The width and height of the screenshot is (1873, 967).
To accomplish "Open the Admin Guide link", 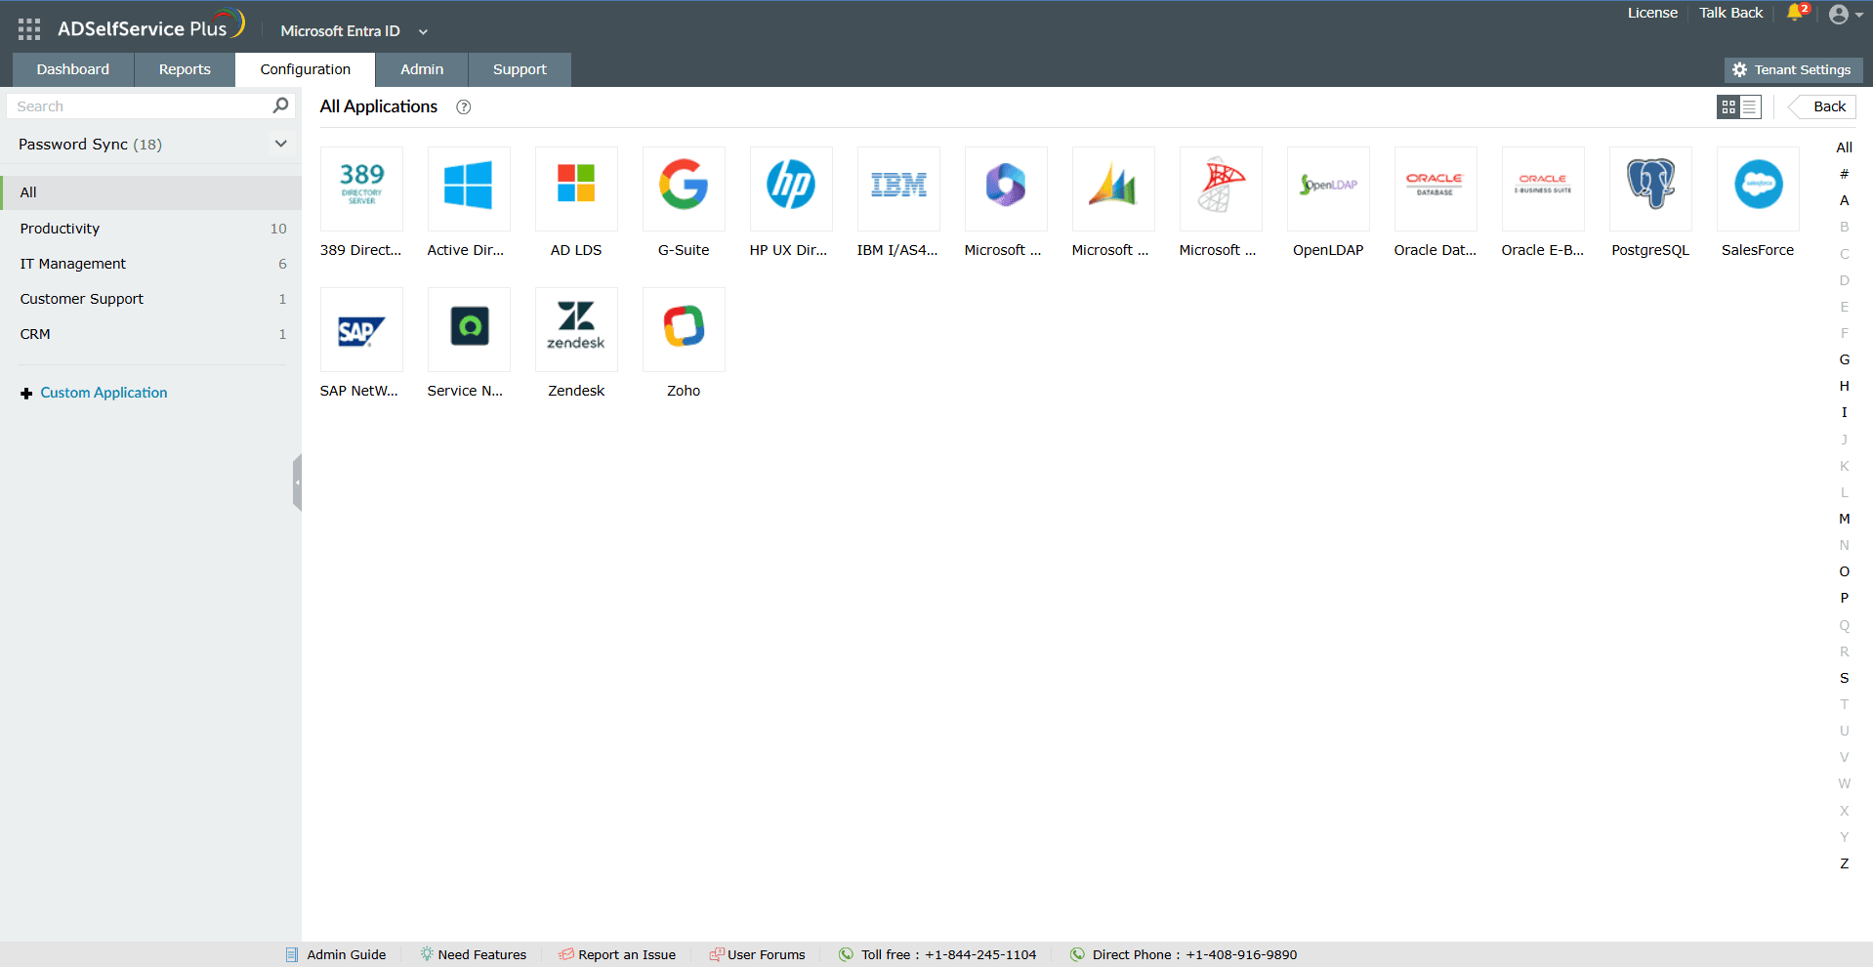I will [x=336, y=954].
